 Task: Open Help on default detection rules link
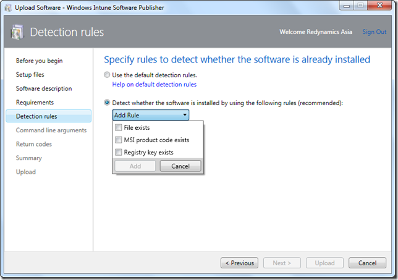tap(155, 84)
